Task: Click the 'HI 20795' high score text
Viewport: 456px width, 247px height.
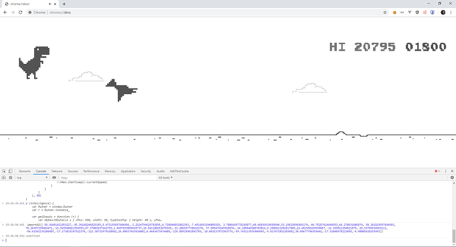Action: [363, 47]
